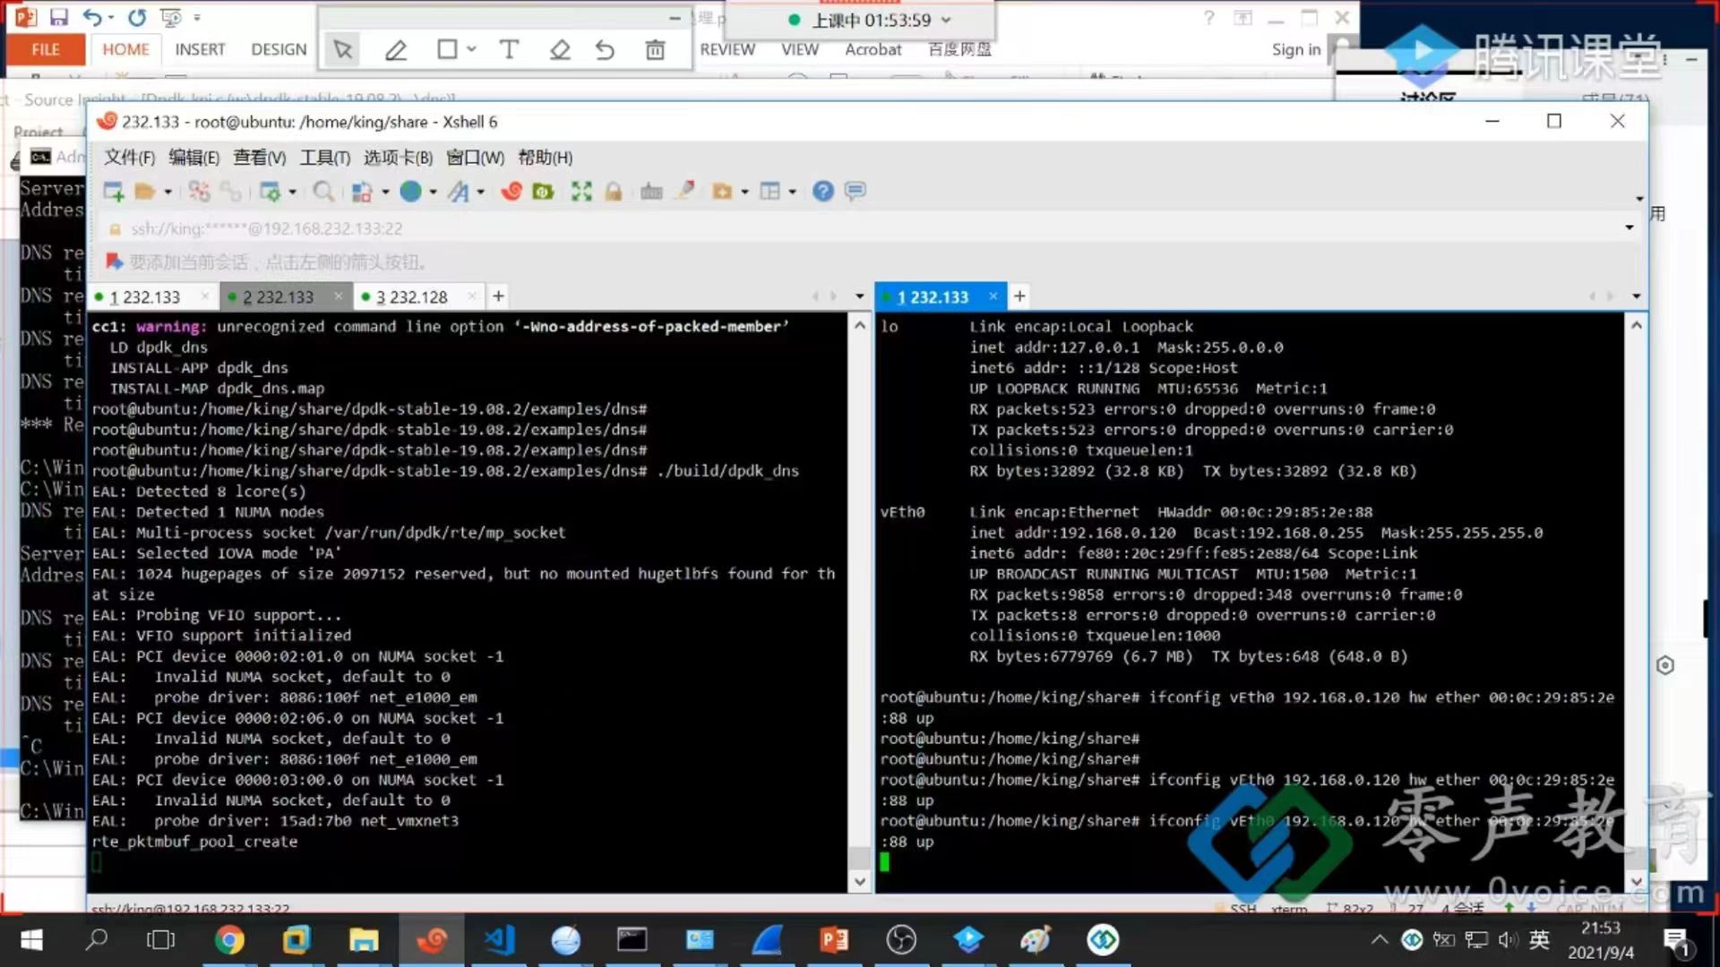This screenshot has height=967, width=1720.
Task: Open a new session with New icon
Action: 111,191
